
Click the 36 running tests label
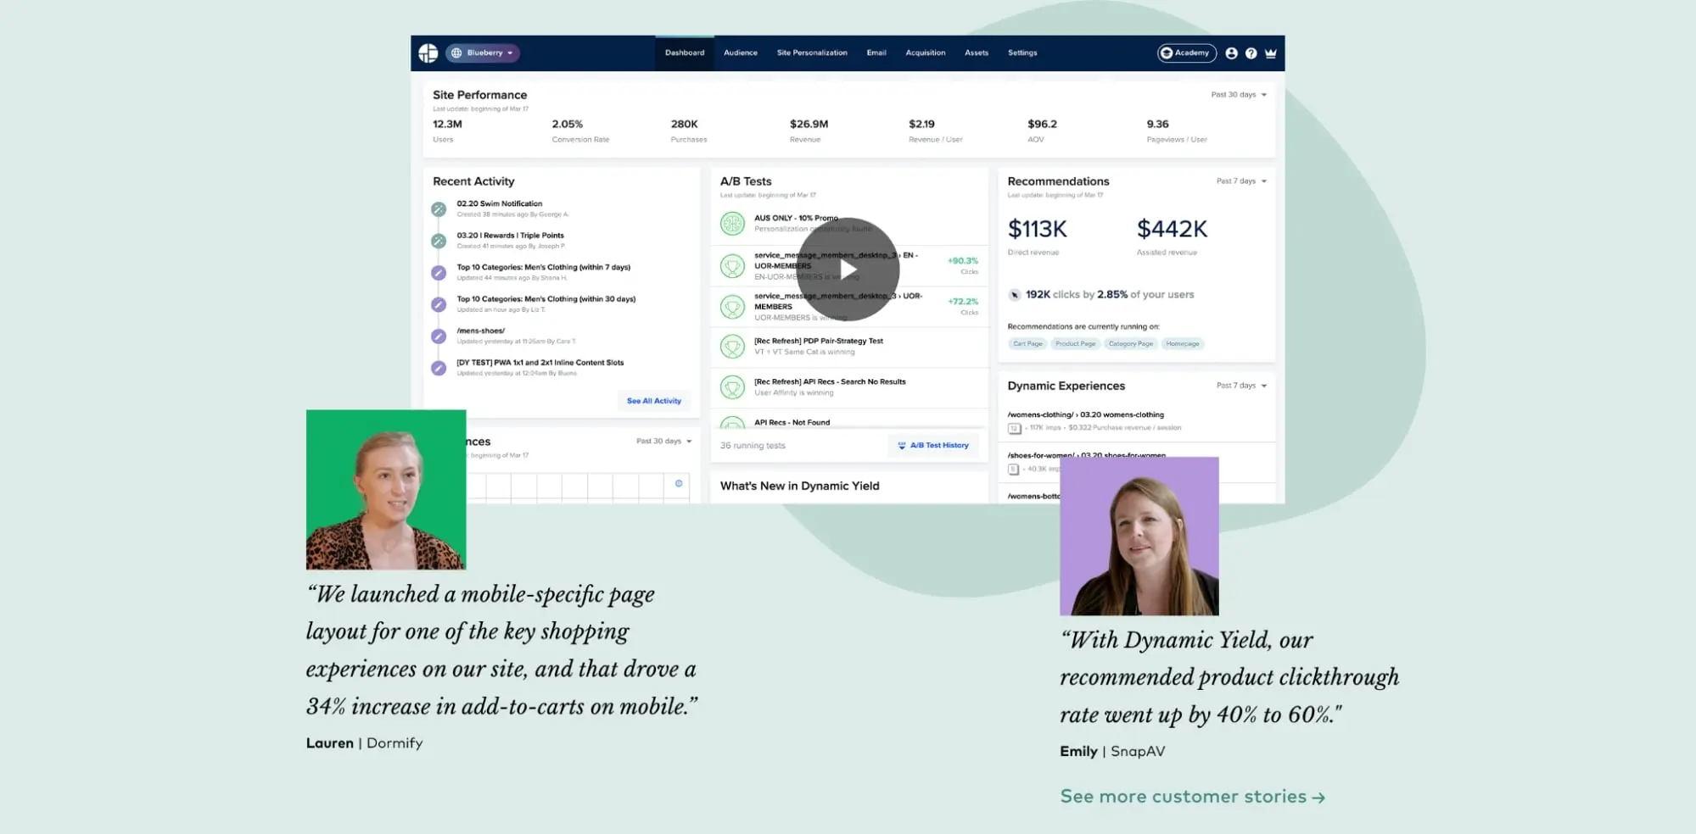[x=753, y=445]
